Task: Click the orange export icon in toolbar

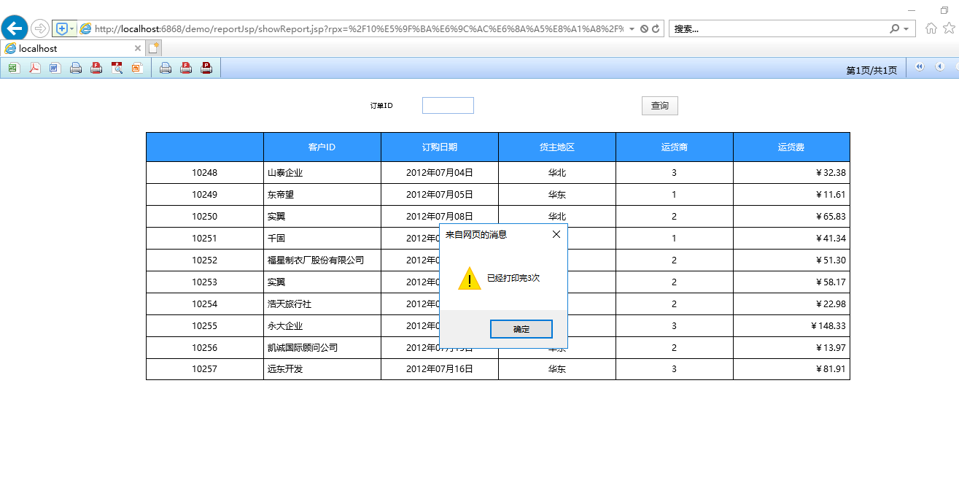Action: click(x=137, y=68)
